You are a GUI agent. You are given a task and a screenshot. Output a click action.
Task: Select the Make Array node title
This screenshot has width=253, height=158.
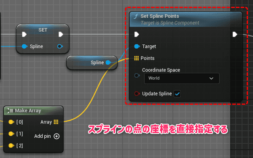pyautogui.click(x=28, y=111)
